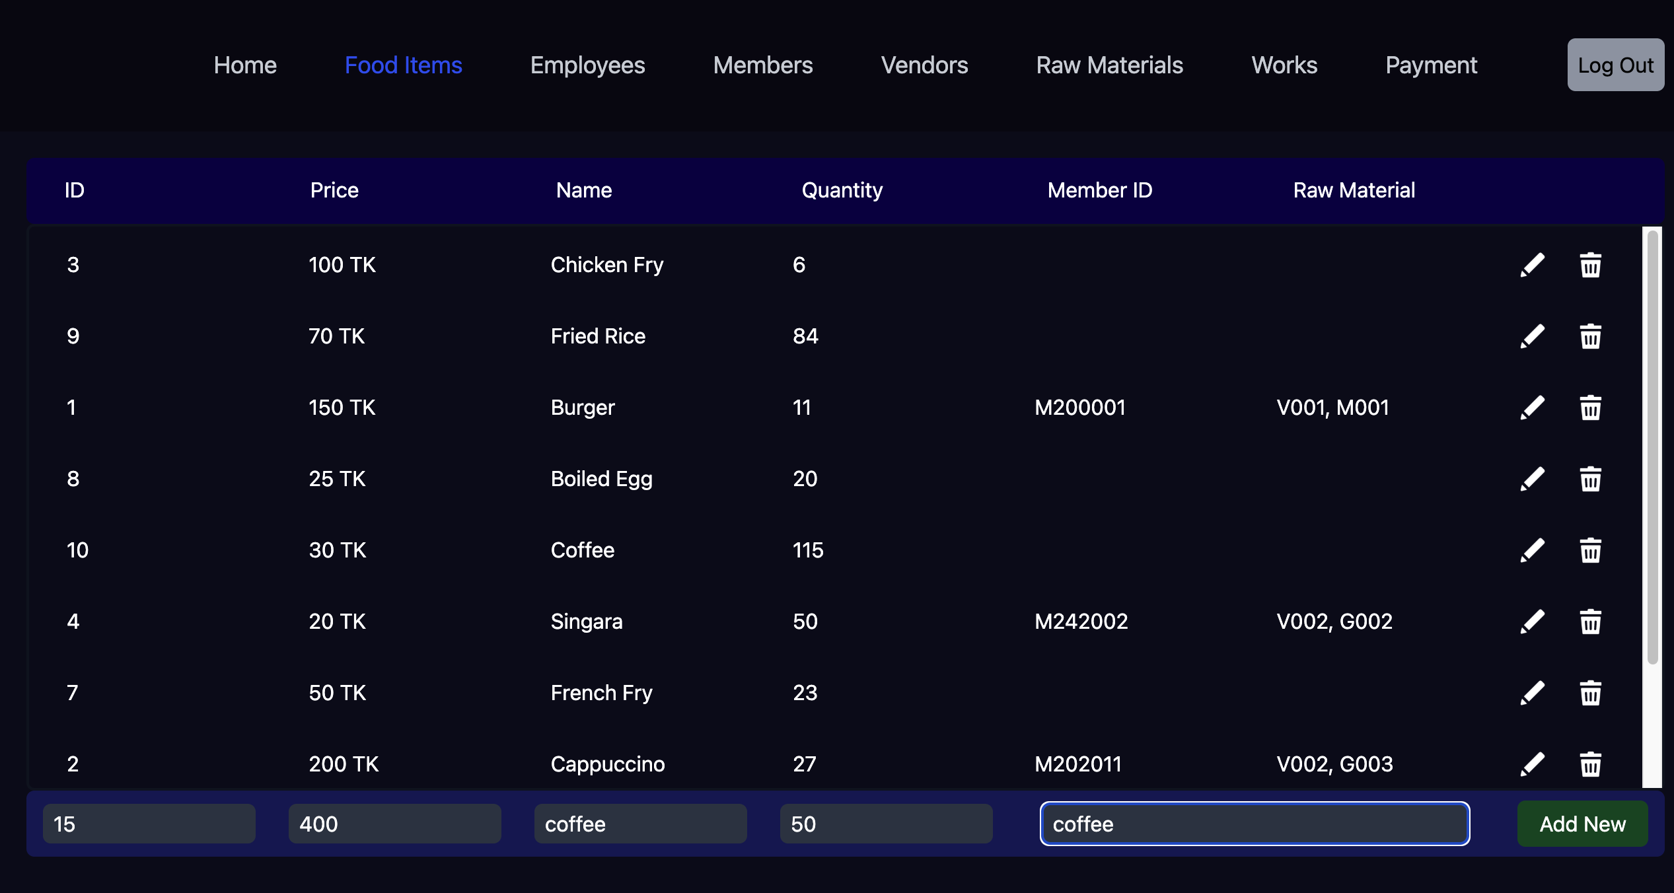Edit the Boiled Egg row

click(1533, 479)
